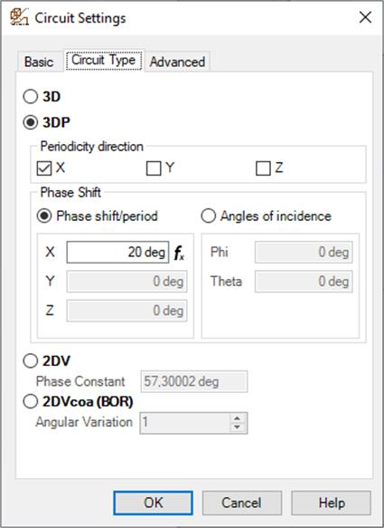Click the Cancel button
The width and height of the screenshot is (384, 528).
[241, 503]
